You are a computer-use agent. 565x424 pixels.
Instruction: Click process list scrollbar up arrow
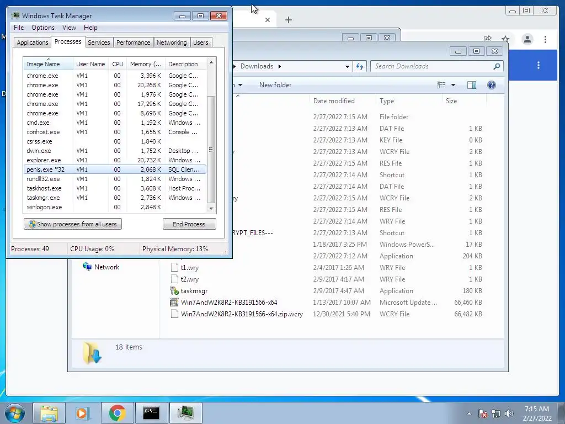point(211,62)
